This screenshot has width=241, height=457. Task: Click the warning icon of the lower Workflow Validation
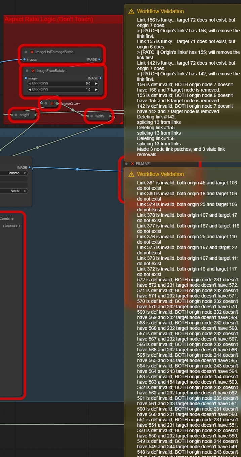click(131, 174)
